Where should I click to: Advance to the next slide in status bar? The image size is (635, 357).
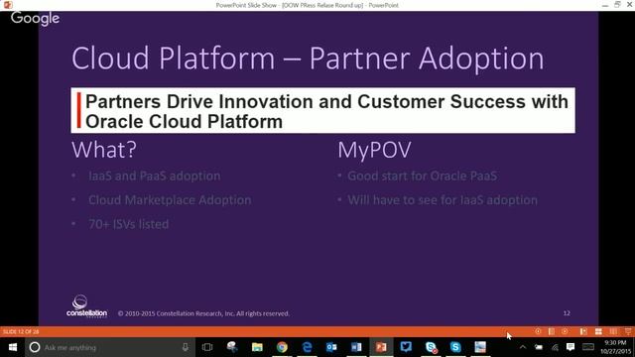[565, 331]
